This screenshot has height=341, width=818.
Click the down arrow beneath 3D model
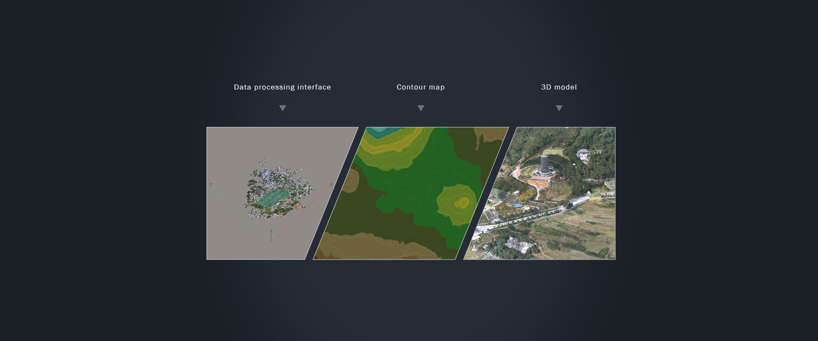point(559,108)
